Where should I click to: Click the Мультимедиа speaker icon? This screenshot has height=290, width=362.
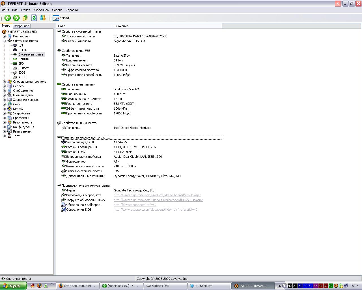(10, 95)
